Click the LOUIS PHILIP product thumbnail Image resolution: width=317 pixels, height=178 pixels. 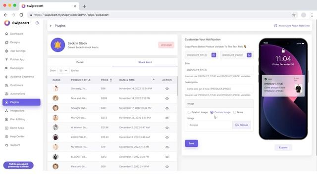(x=55, y=137)
